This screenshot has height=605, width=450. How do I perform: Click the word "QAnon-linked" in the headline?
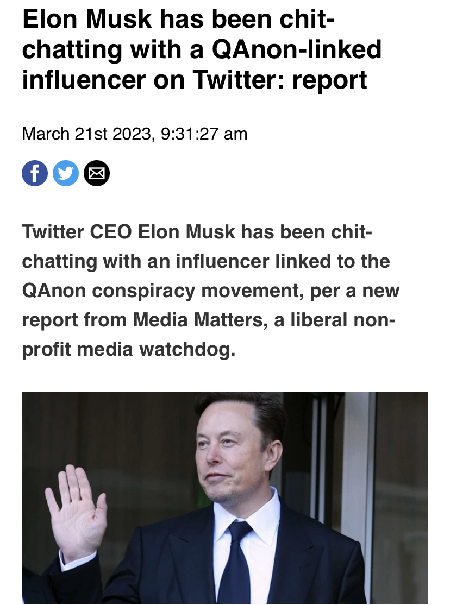297,49
